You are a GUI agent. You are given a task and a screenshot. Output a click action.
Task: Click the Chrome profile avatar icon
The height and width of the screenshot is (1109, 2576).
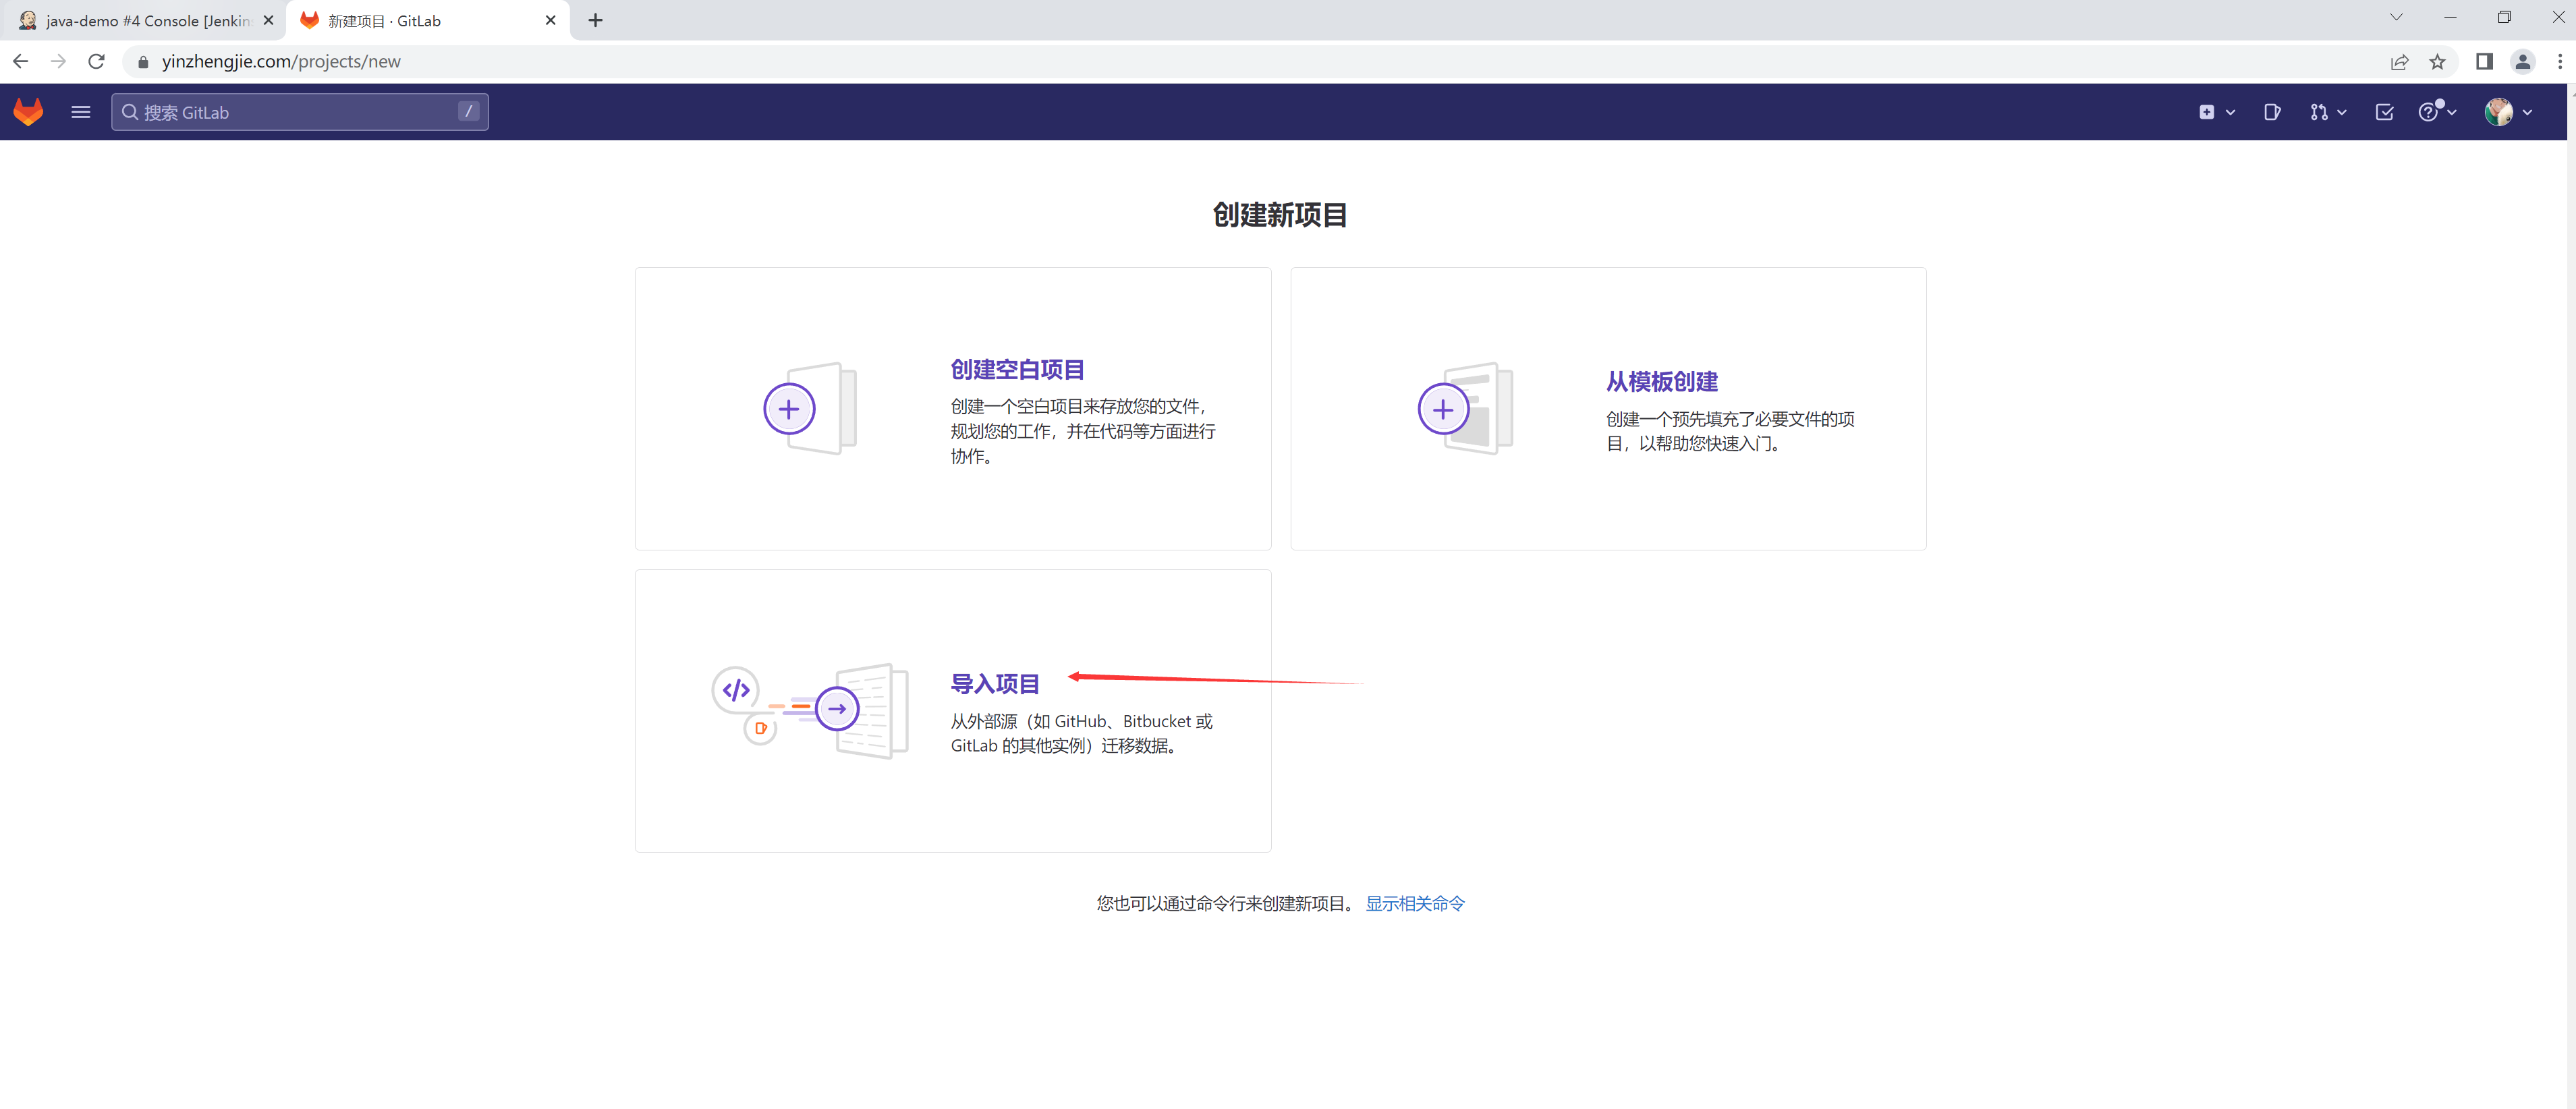pos(2522,62)
